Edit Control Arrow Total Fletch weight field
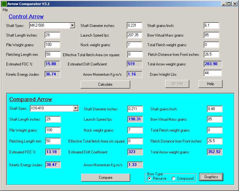This screenshot has width=239, height=191. 211,45
